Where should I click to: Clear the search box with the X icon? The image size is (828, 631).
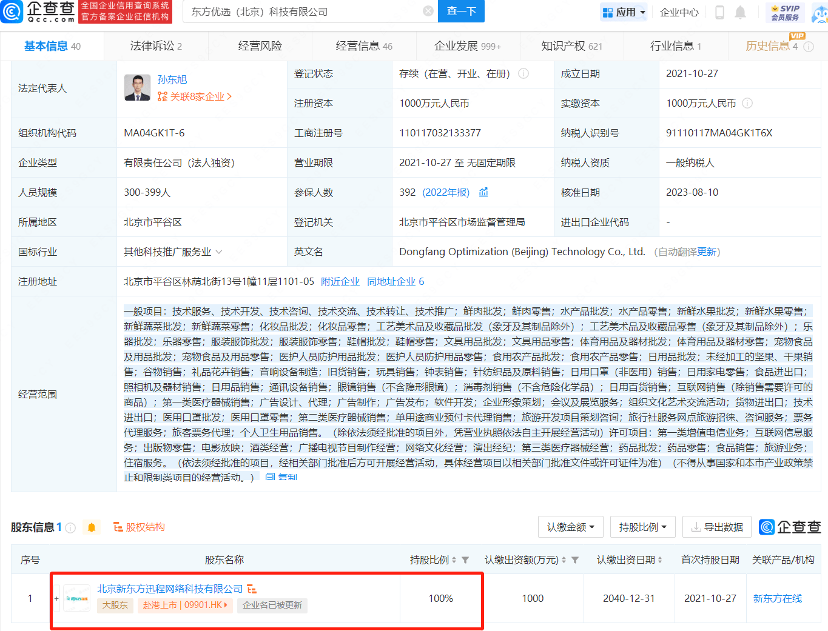pos(428,12)
